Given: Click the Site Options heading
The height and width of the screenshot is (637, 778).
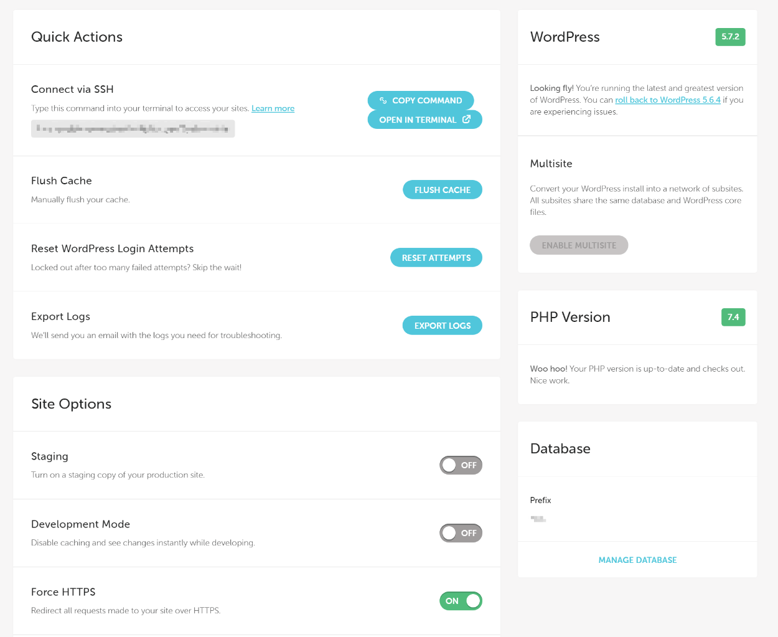Looking at the screenshot, I should 71,404.
